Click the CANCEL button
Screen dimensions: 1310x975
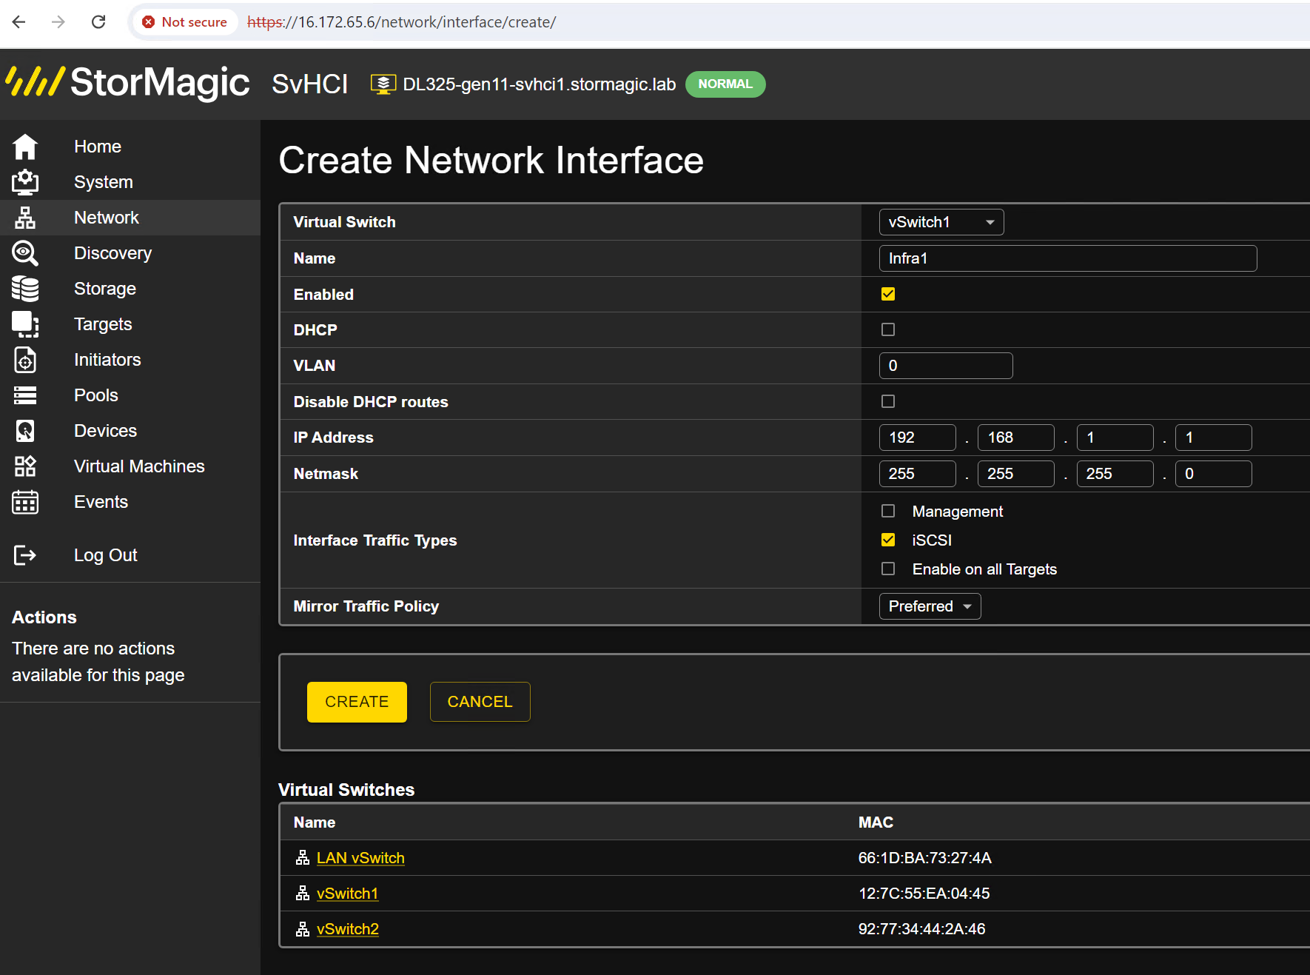click(x=480, y=702)
